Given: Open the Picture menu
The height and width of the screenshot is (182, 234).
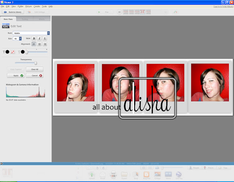Looking at the screenshot, I should 29,7.
